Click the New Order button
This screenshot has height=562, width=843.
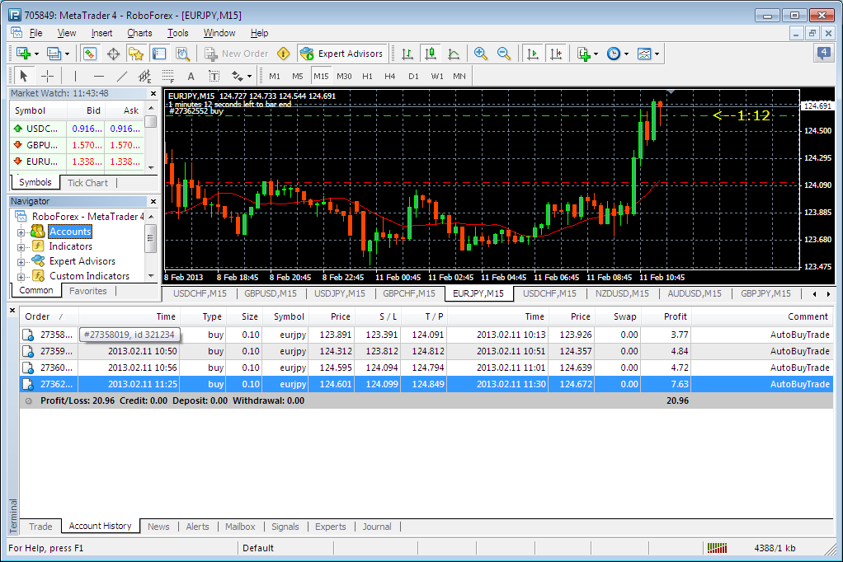tap(236, 54)
